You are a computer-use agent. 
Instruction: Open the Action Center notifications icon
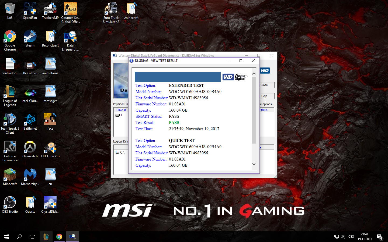(380, 237)
